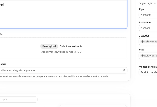Click the price field showing 0,00

(19, 100)
